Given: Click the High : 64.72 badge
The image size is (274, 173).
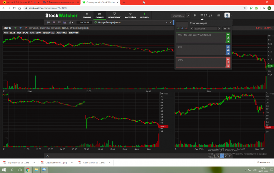Looking at the screenshot, I should coord(23,33).
